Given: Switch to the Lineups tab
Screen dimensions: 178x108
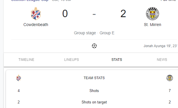Looking at the screenshot, I should click(72, 60).
